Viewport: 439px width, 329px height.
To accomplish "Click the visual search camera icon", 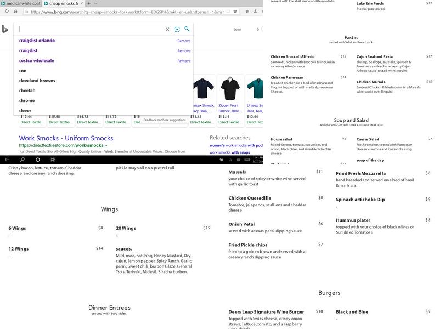I will click(177, 30).
